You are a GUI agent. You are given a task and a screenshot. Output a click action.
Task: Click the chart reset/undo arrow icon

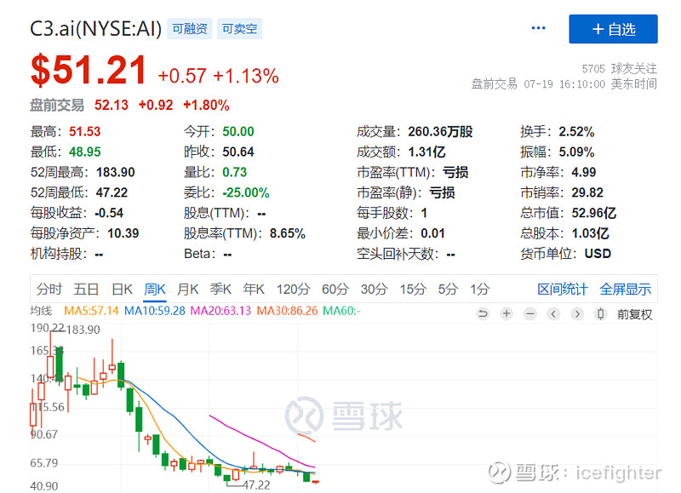(x=483, y=313)
